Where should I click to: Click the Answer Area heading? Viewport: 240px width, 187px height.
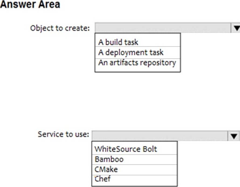[30, 5]
